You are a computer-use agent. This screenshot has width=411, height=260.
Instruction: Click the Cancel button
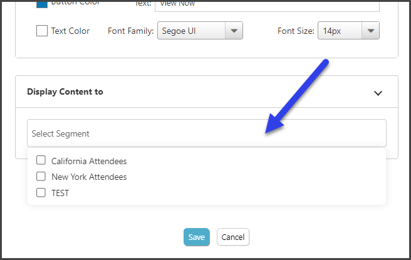pyautogui.click(x=233, y=237)
